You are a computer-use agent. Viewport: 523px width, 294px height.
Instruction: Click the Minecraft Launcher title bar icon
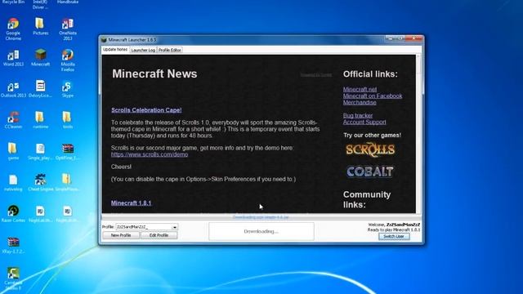(104, 40)
